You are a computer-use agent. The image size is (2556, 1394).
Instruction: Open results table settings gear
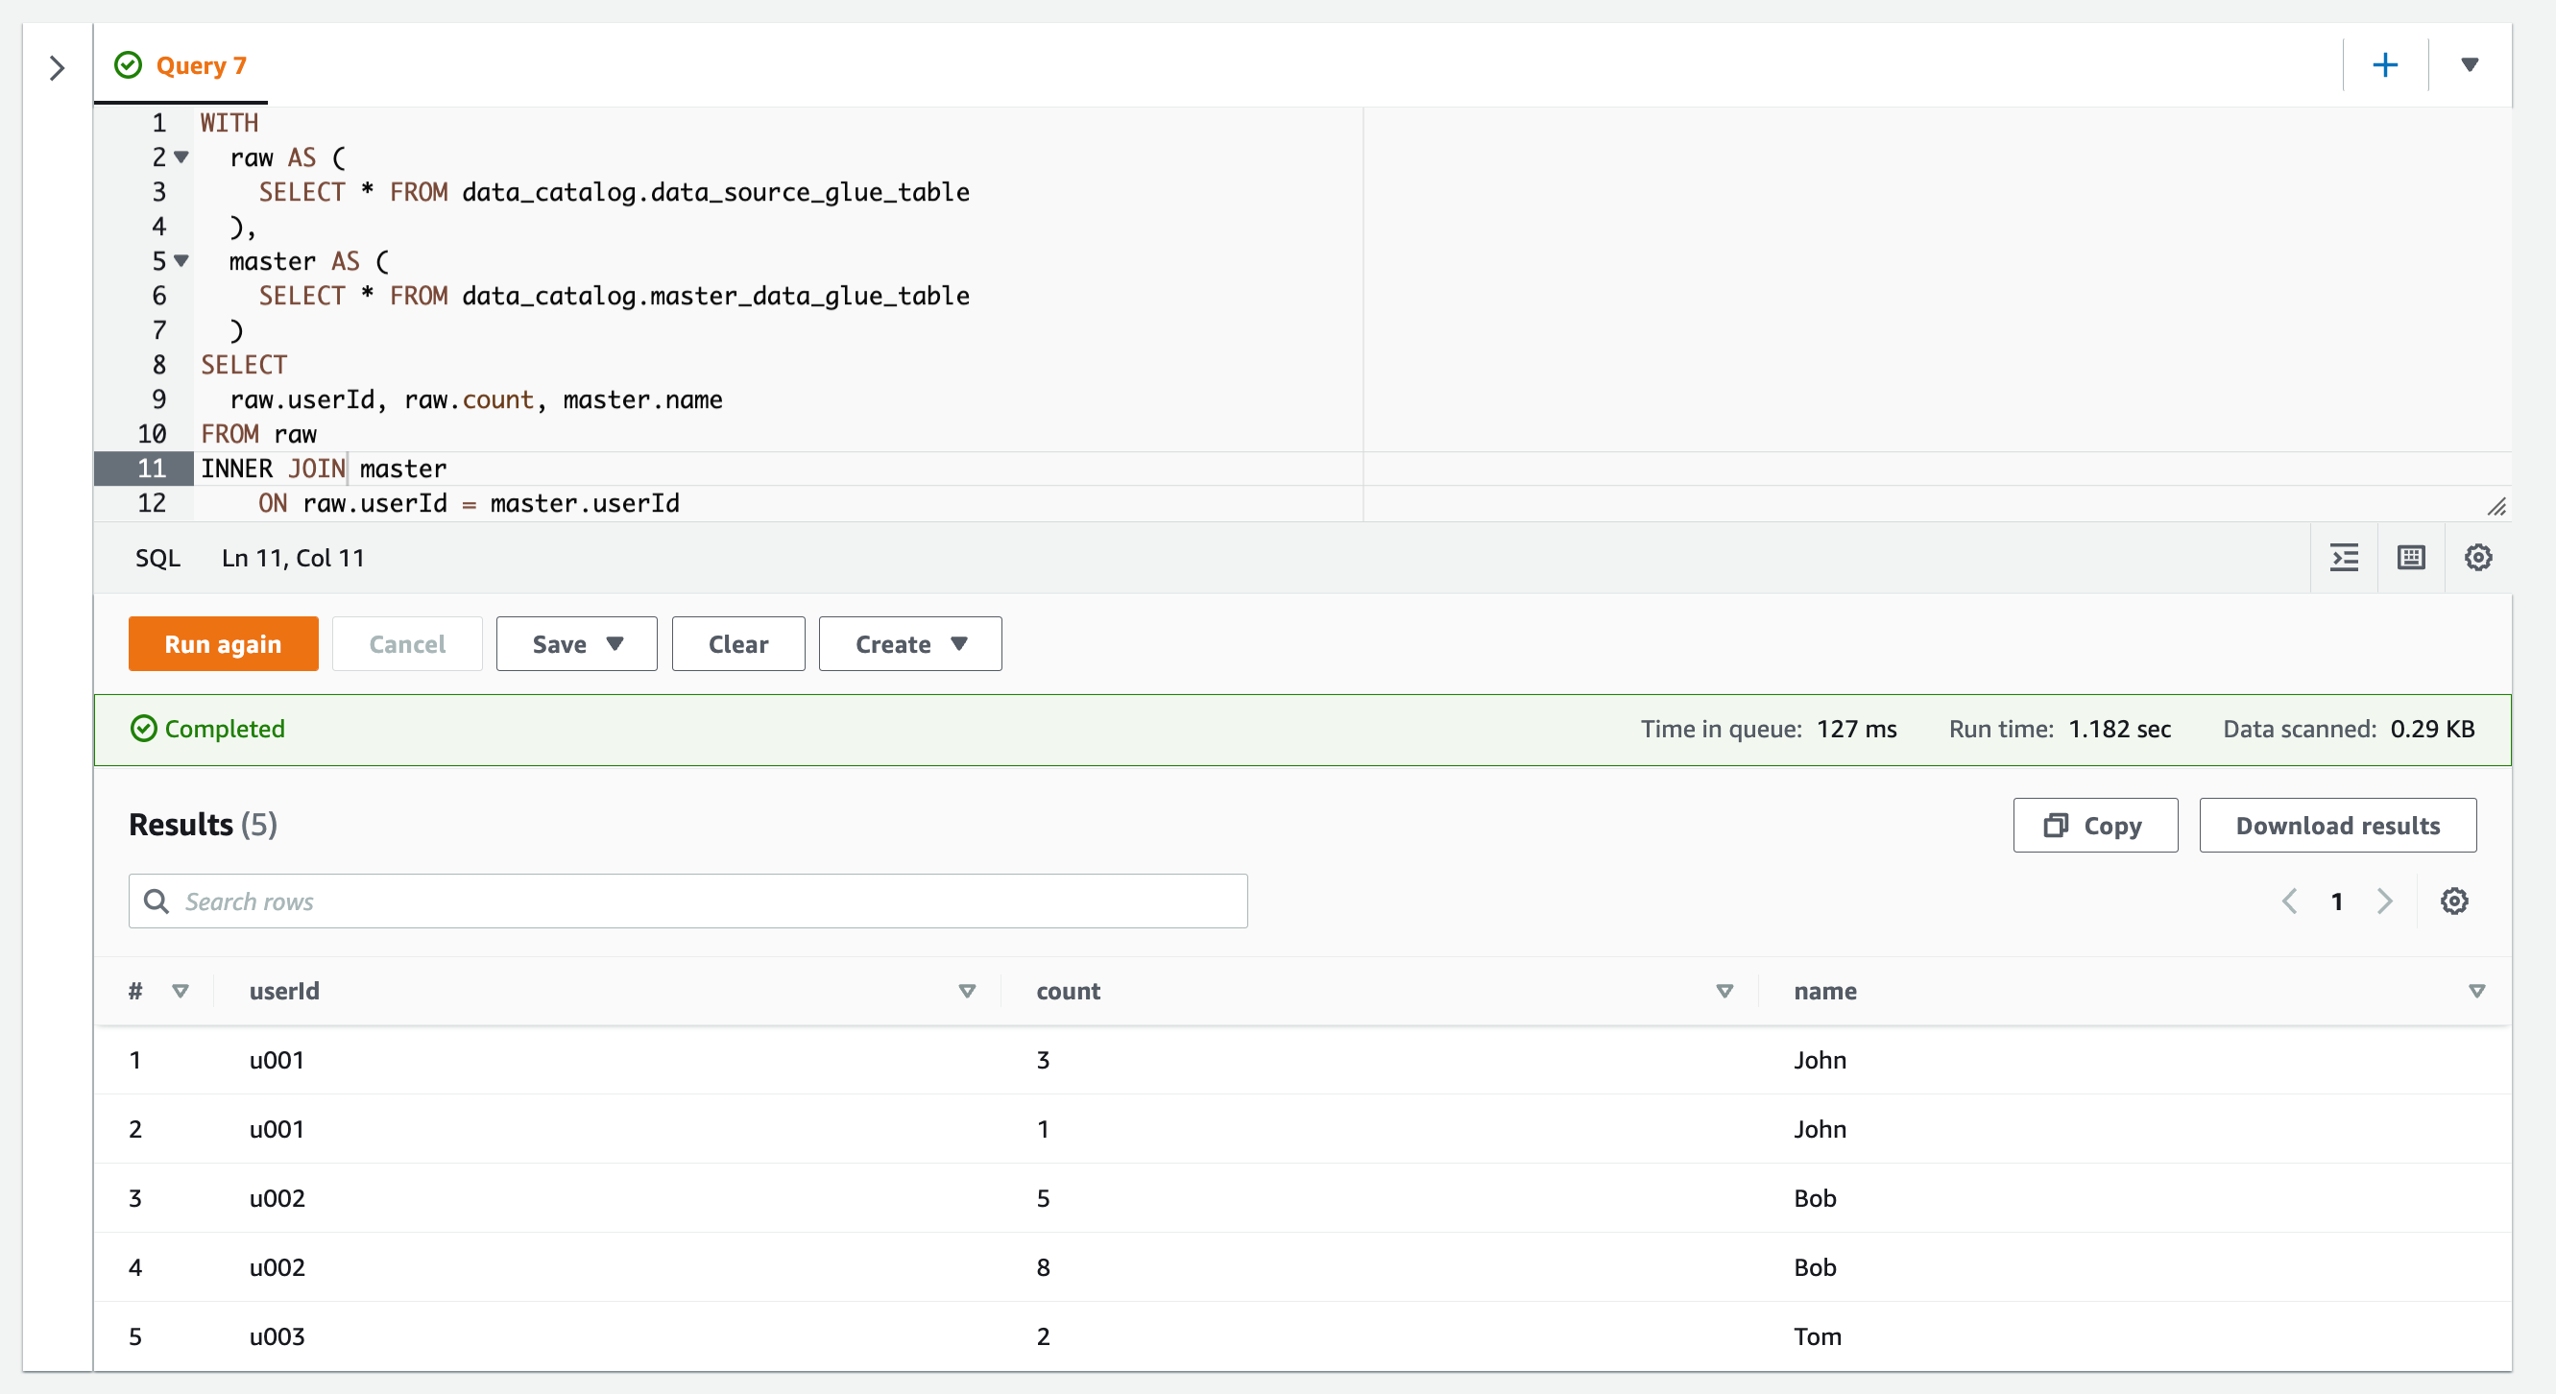pos(2454,901)
